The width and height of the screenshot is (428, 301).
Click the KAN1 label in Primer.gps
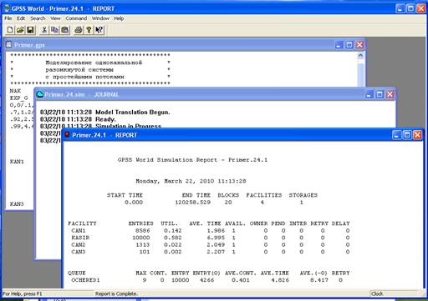17,162
